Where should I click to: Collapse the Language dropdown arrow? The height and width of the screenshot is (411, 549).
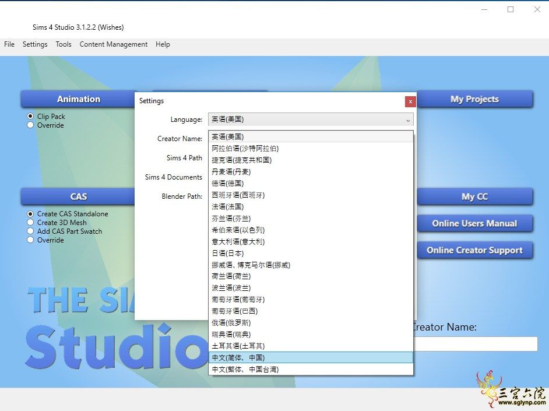(408, 120)
